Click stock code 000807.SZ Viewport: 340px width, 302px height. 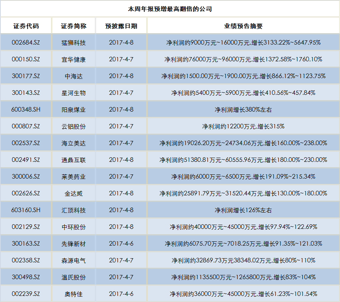(26, 126)
